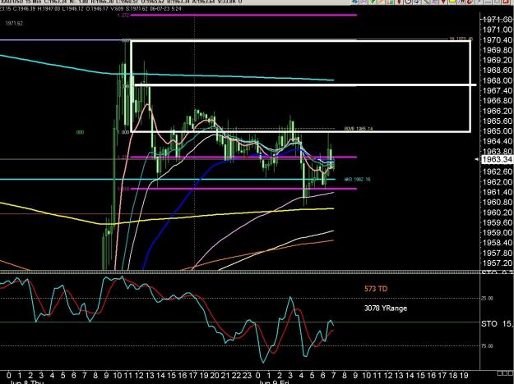Click the XAUUSD 15-Min chart title text
Viewport: 514px width, 384px height.
[x=20, y=2]
